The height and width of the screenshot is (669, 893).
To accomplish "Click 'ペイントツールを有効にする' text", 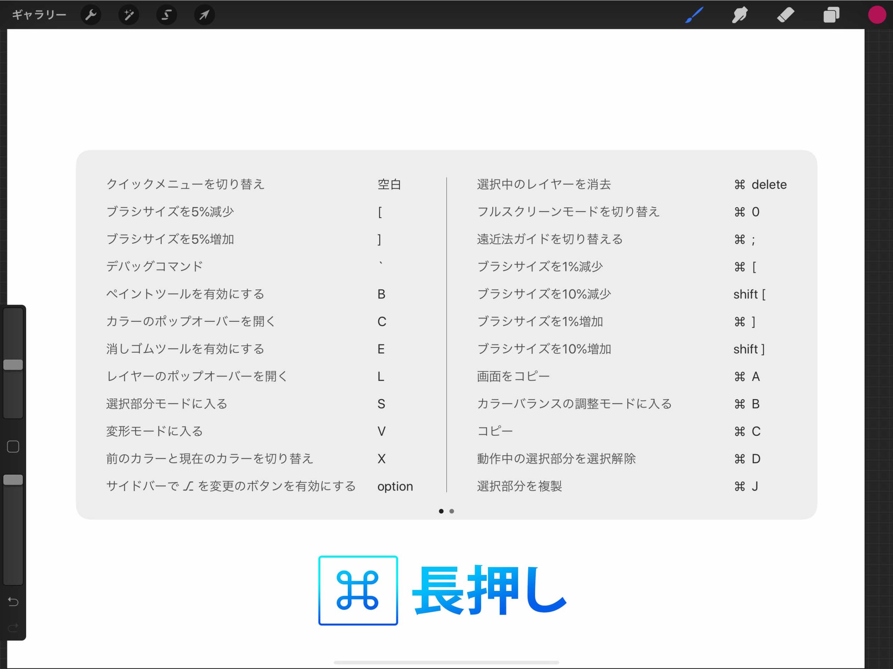I will click(185, 294).
